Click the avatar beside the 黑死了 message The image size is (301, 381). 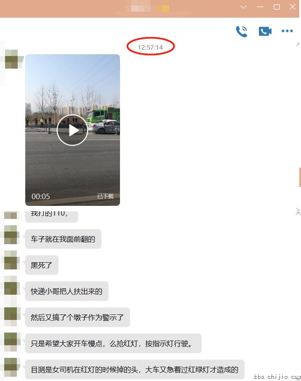click(x=11, y=260)
